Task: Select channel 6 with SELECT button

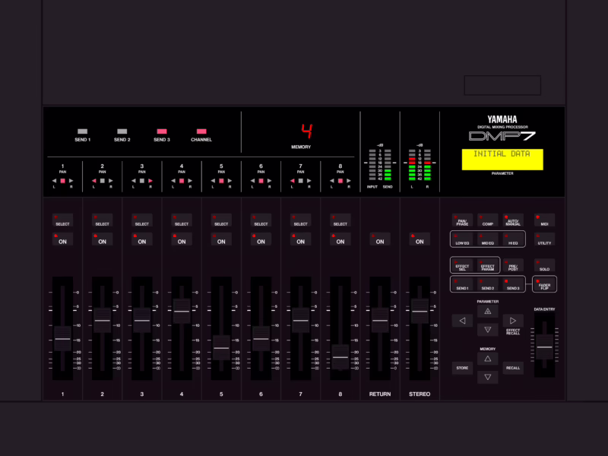Action: [x=261, y=220]
